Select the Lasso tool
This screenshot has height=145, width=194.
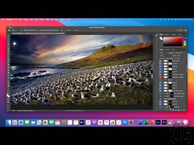(x=8, y=41)
